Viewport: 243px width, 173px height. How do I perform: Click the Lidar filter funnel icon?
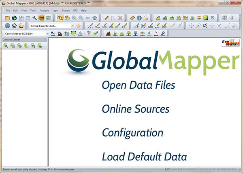(89, 34)
